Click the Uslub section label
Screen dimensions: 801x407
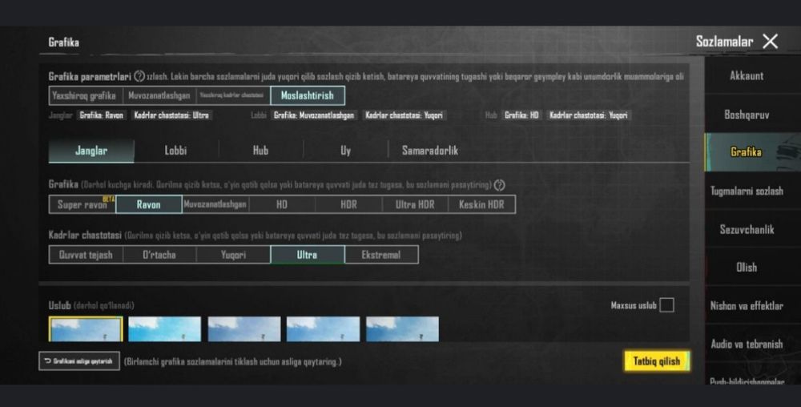(59, 305)
